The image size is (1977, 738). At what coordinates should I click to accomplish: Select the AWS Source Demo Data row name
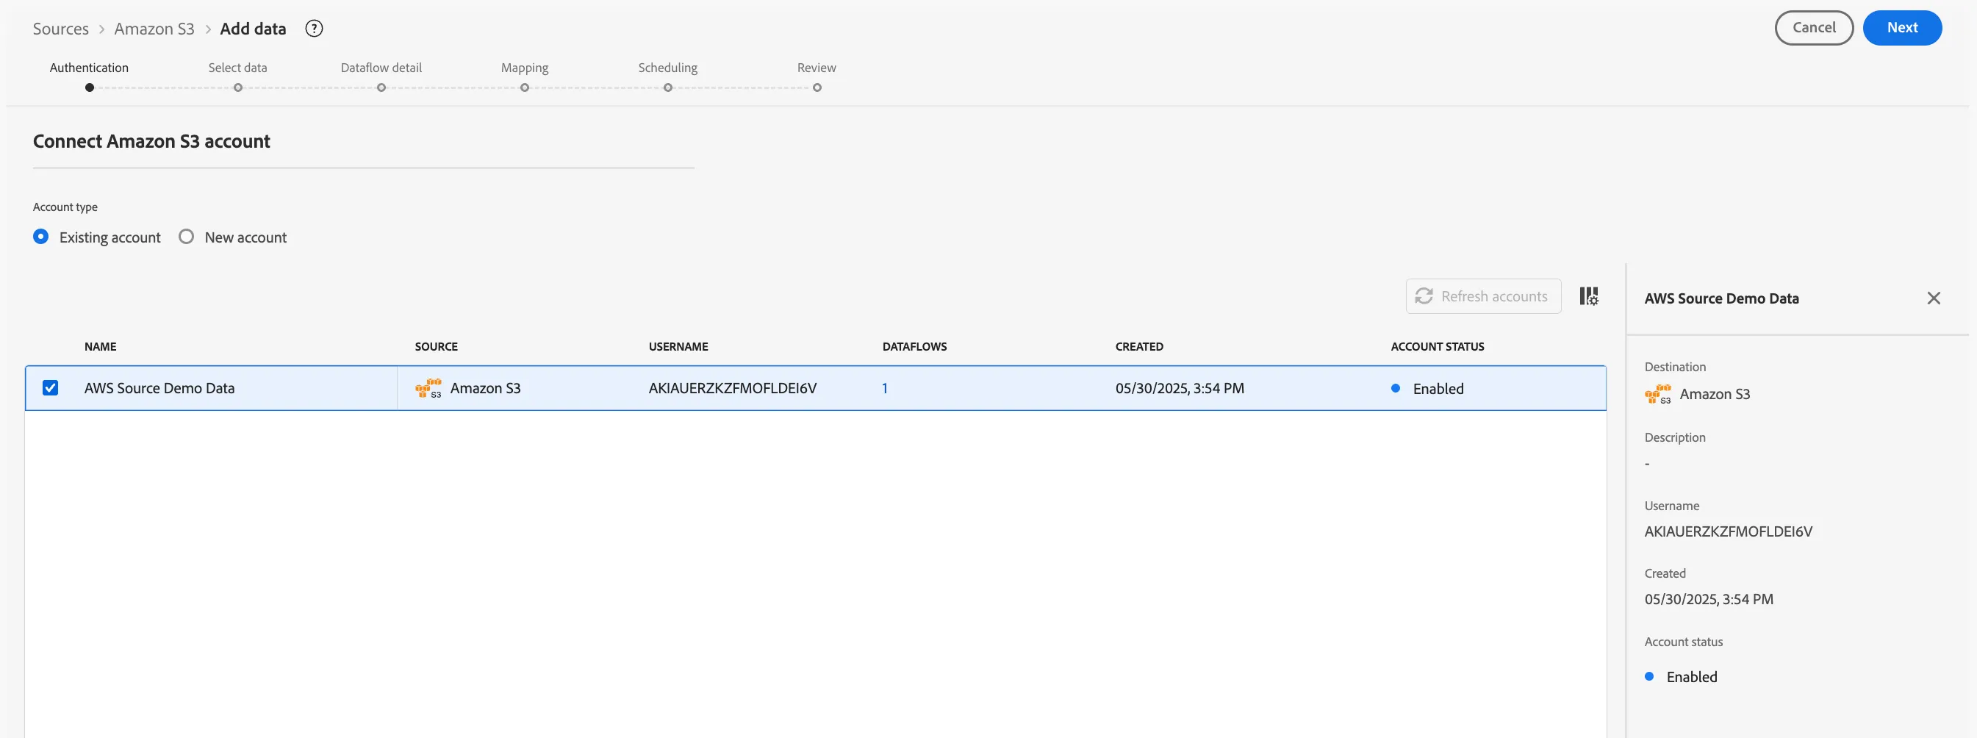[159, 389]
